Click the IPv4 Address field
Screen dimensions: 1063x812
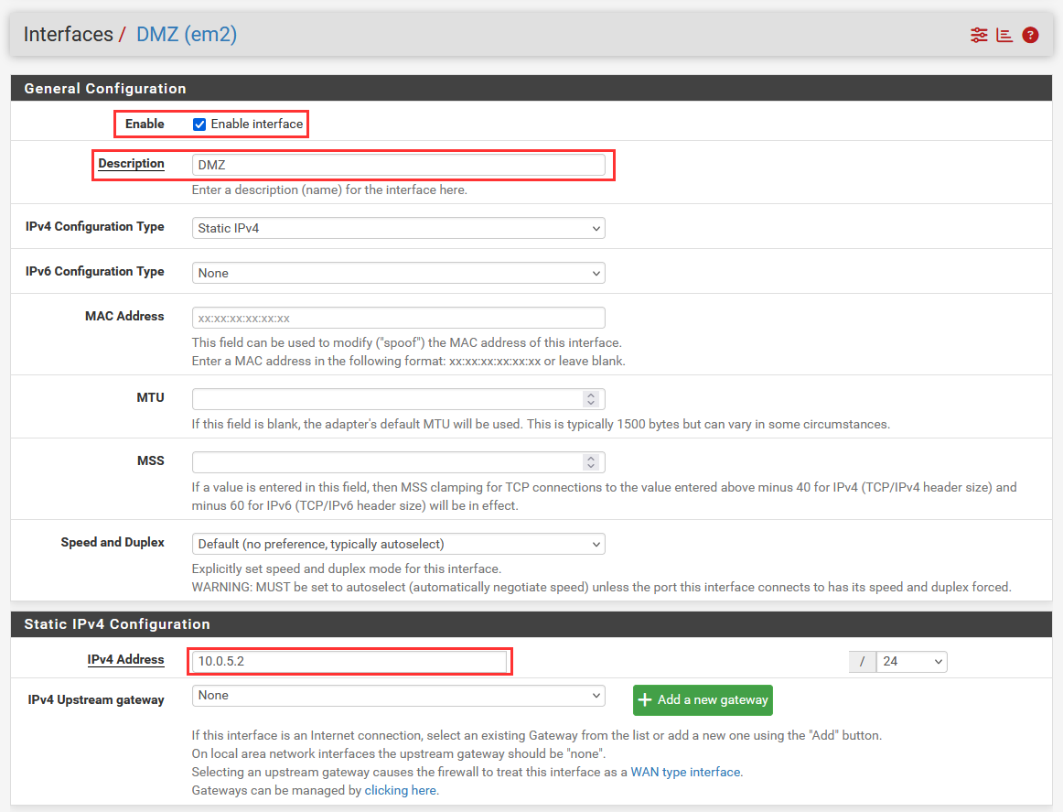point(348,661)
